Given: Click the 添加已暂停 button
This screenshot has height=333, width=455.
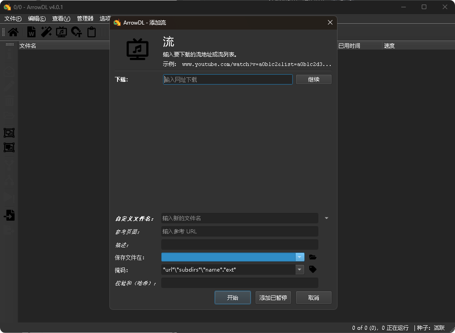Looking at the screenshot, I should tap(273, 298).
